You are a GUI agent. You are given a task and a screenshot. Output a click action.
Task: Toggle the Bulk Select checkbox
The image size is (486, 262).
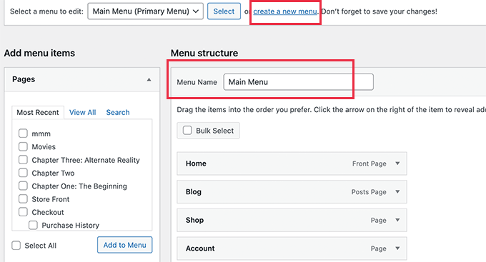pyautogui.click(x=187, y=131)
